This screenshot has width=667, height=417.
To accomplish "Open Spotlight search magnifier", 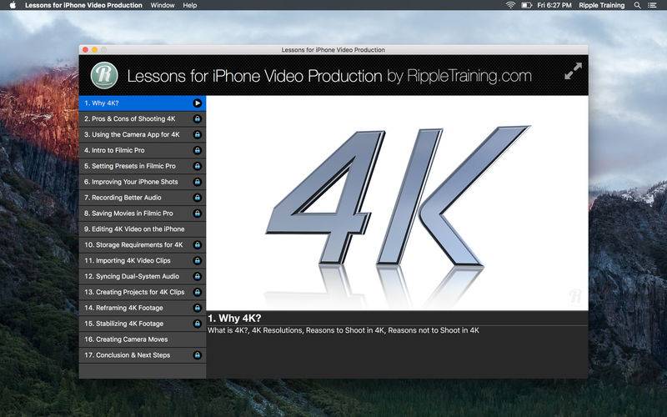I will click(x=637, y=5).
